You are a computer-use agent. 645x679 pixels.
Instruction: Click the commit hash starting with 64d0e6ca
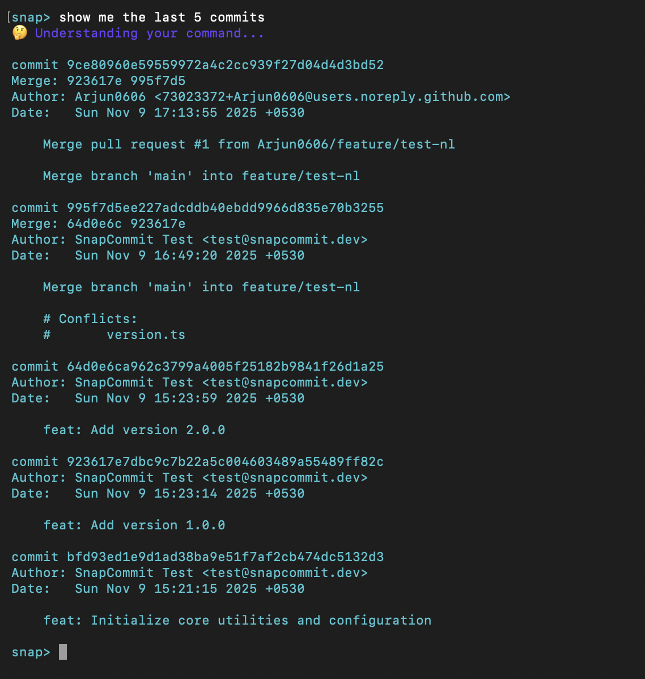click(x=225, y=366)
